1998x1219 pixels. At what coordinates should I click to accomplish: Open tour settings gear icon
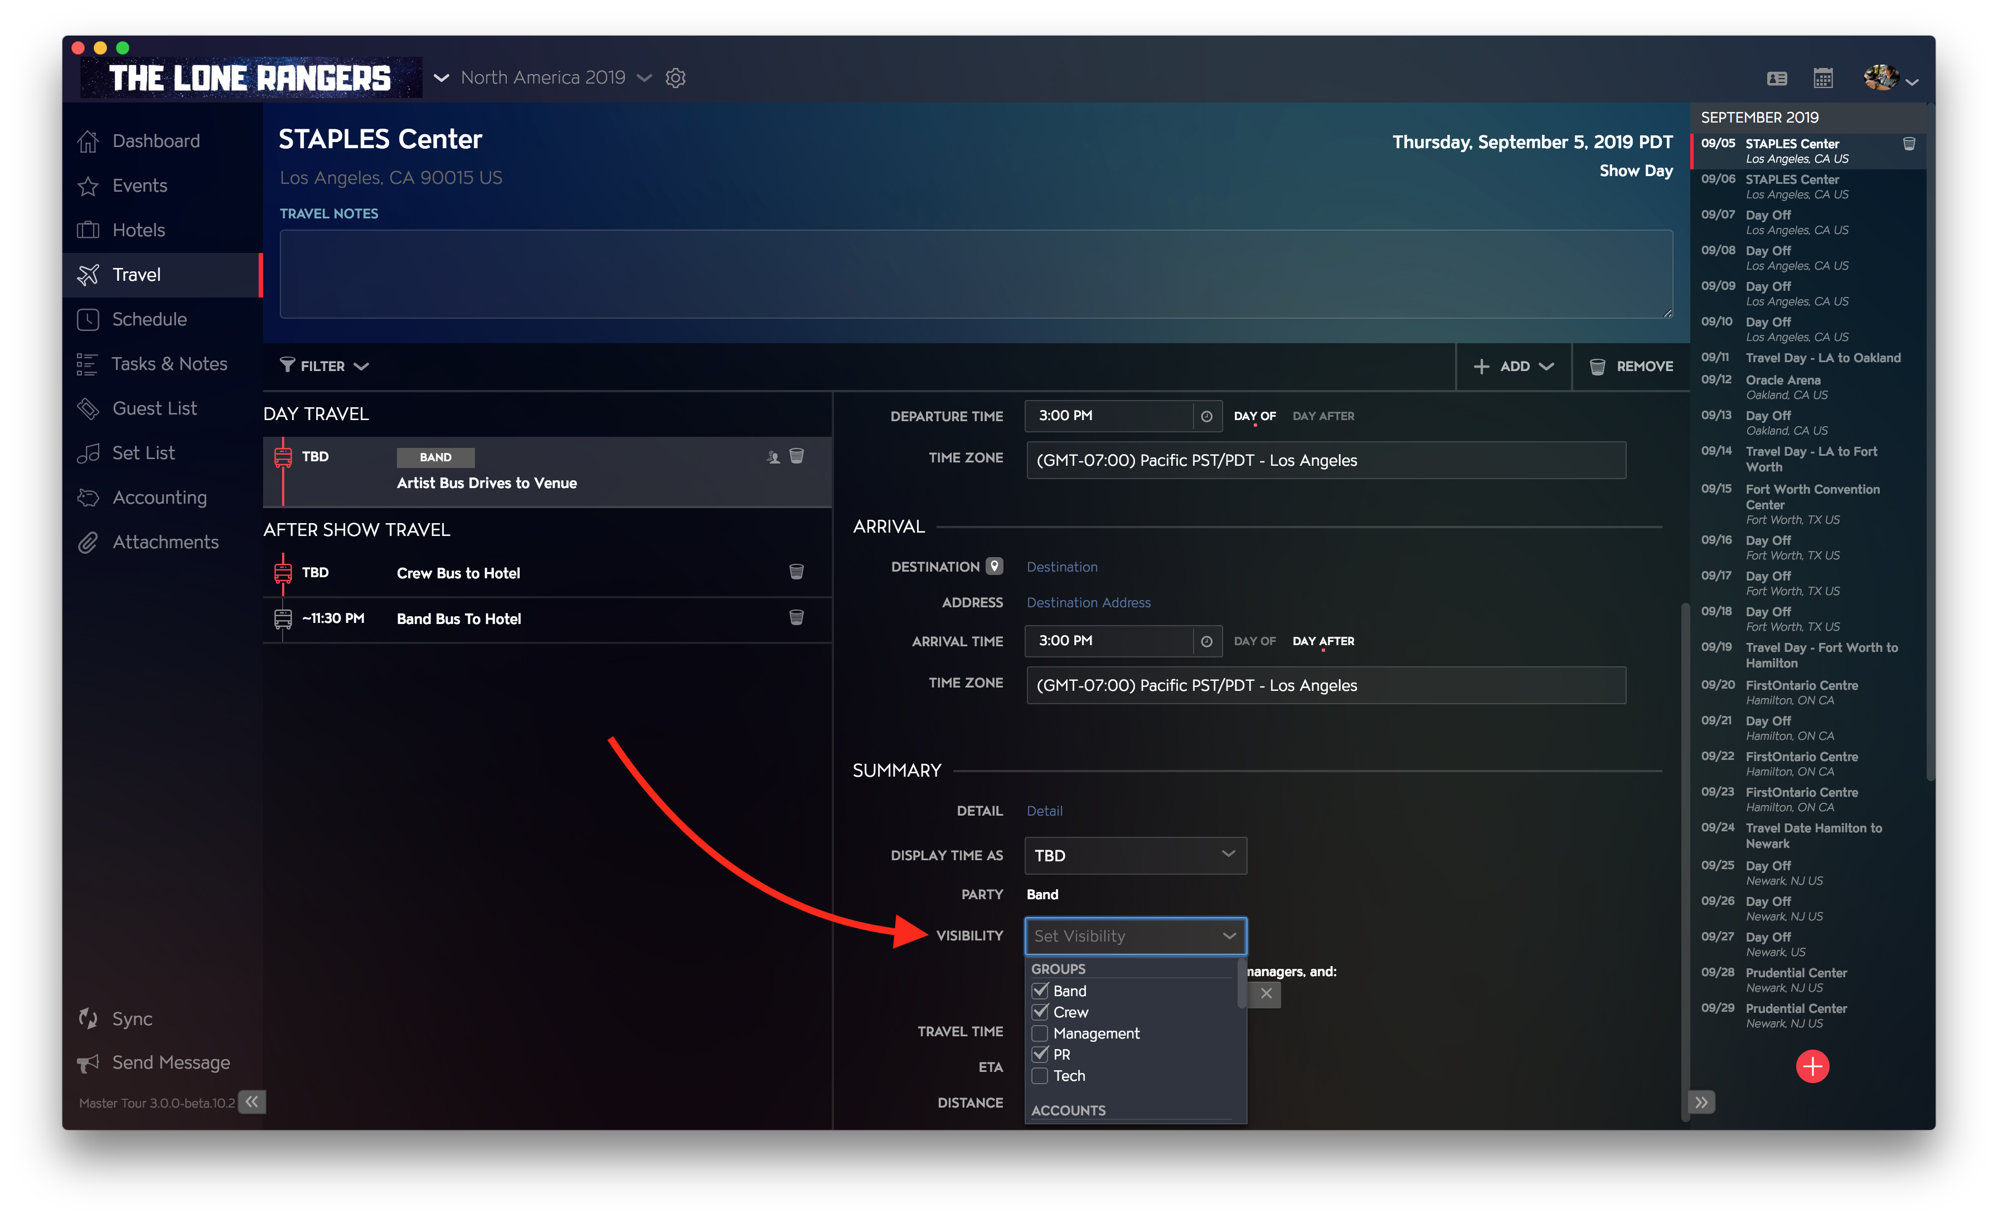(676, 78)
